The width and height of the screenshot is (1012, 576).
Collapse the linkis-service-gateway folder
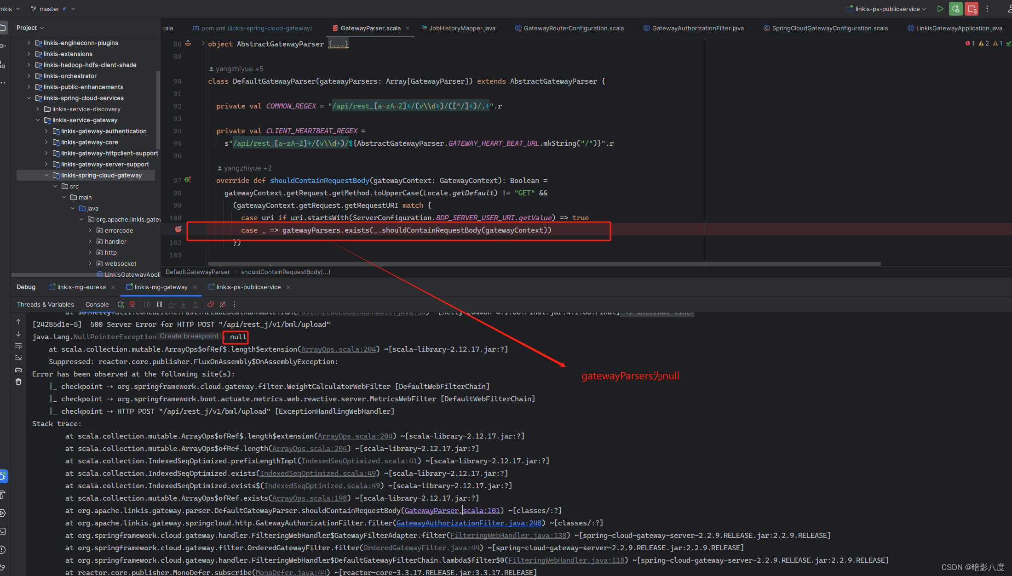point(37,120)
